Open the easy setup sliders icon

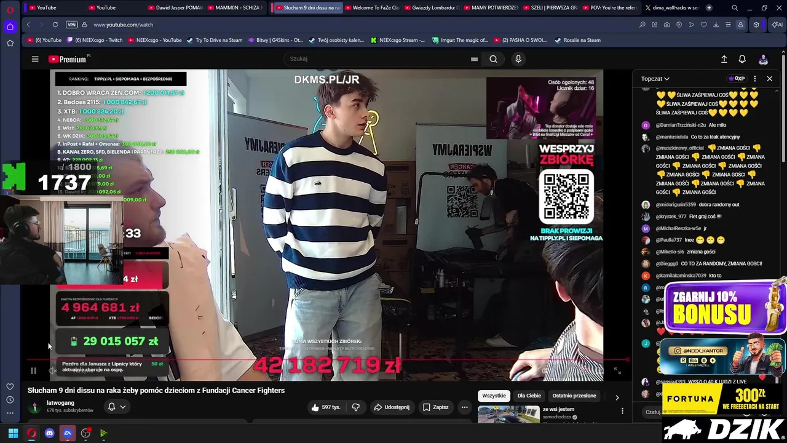point(728,25)
